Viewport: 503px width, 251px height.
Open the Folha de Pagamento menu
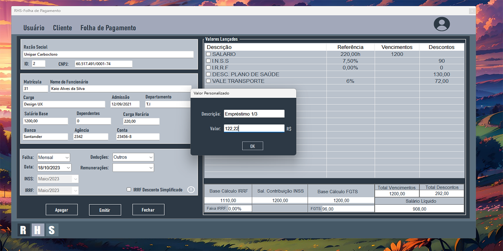point(108,28)
